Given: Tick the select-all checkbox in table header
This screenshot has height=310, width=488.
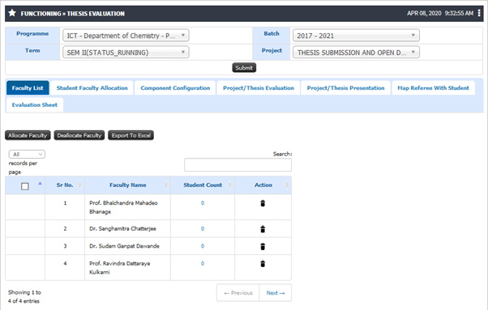Looking at the screenshot, I should point(25,186).
